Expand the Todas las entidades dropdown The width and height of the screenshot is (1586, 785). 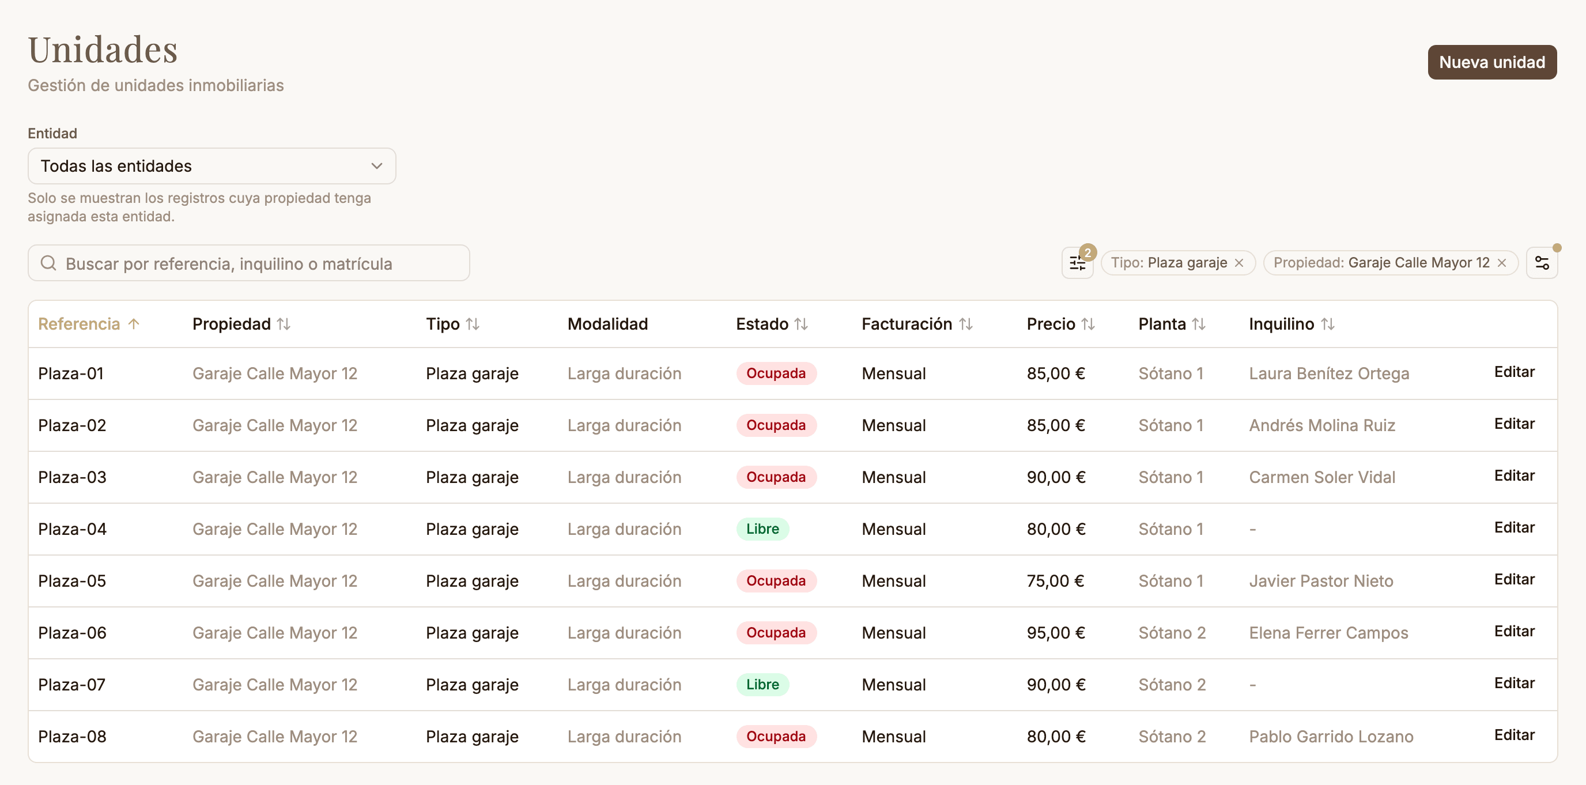[212, 165]
